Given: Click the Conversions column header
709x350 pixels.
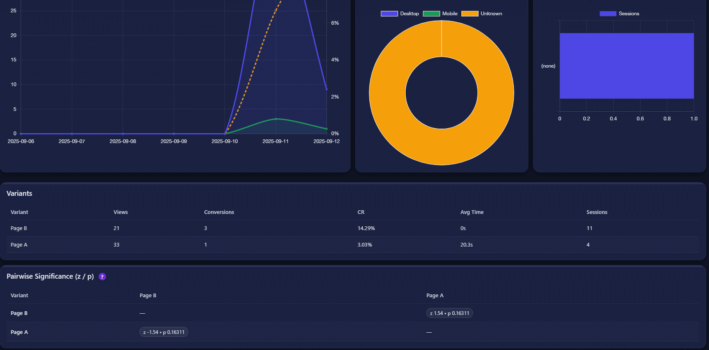Looking at the screenshot, I should coord(219,212).
